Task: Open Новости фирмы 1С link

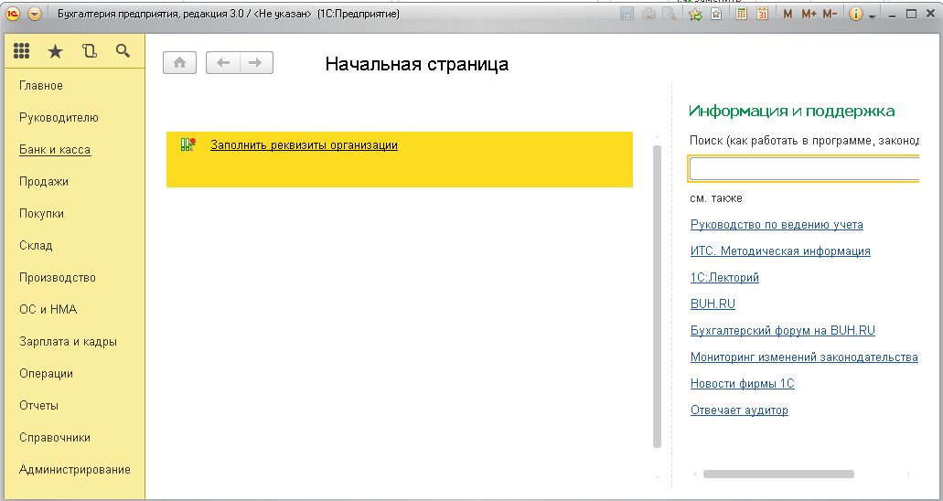Action: [742, 383]
